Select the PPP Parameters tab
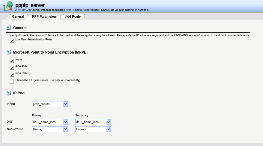The width and height of the screenshot is (263, 146). (x=44, y=16)
